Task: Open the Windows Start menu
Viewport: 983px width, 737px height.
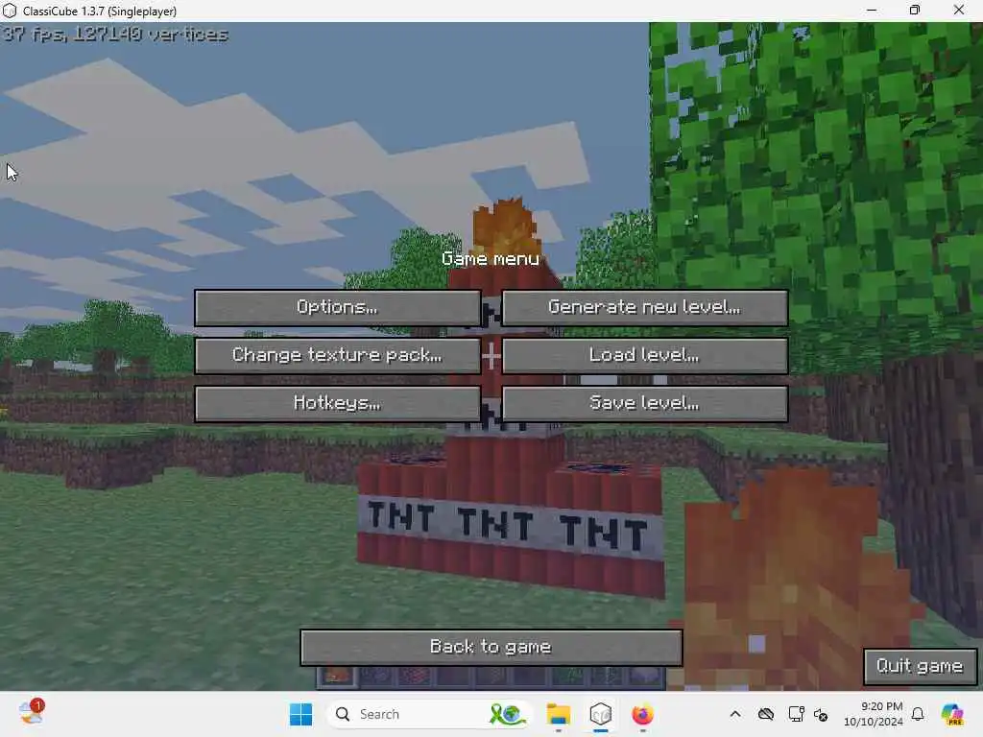Action: pyautogui.click(x=300, y=714)
